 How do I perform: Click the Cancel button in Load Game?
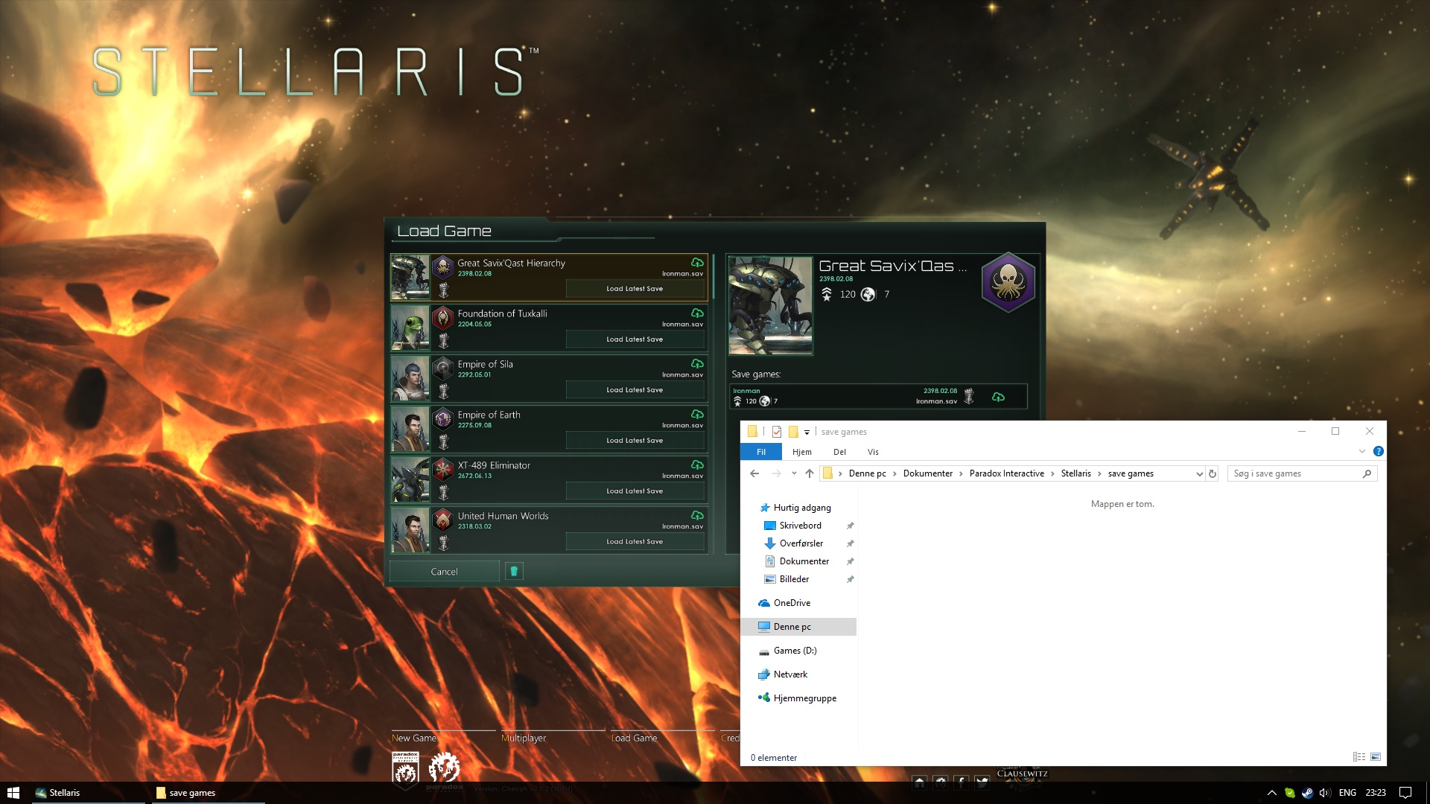444,572
